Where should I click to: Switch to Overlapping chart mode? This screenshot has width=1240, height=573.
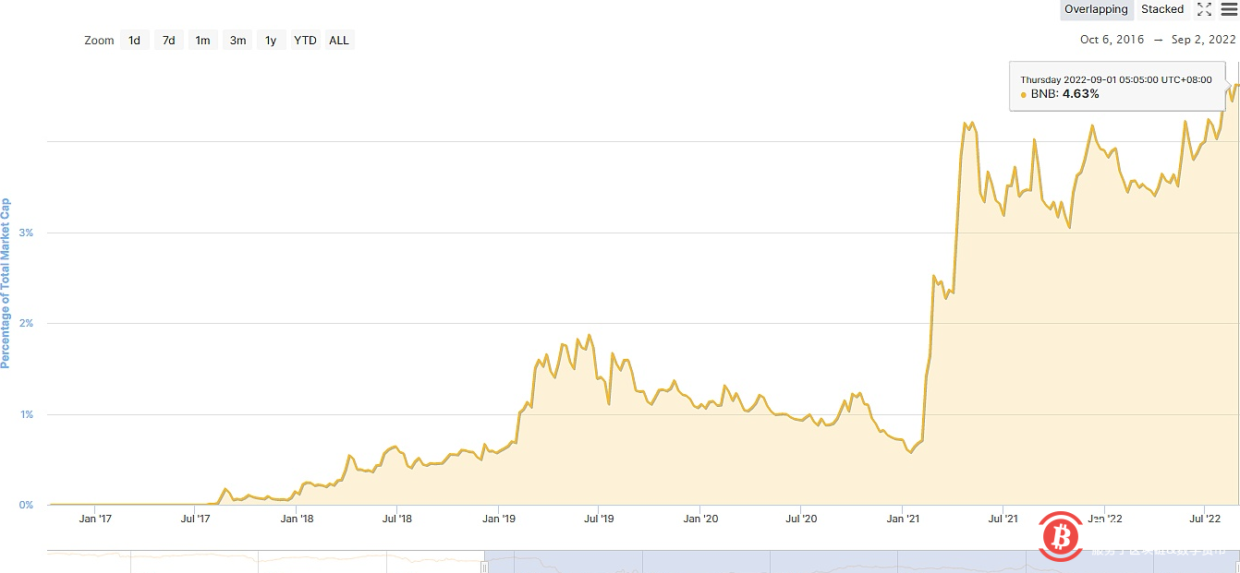(x=1095, y=9)
